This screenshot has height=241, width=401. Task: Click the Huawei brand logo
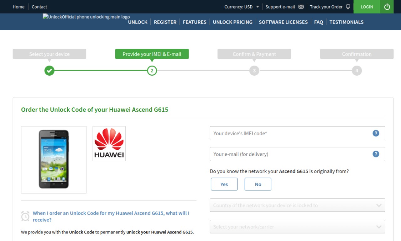coord(109,144)
